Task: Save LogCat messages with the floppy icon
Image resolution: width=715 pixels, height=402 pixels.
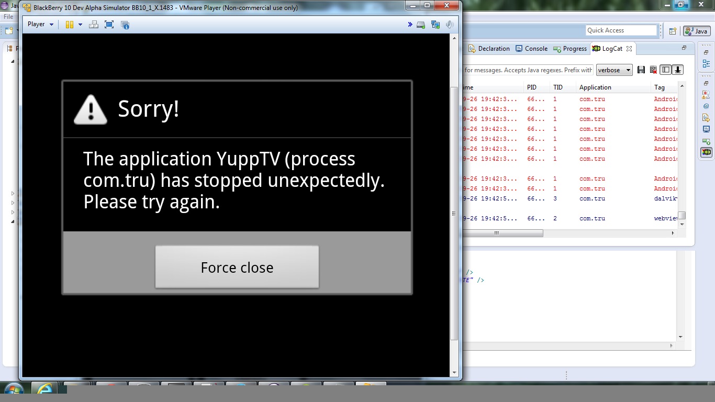Action: tap(641, 70)
